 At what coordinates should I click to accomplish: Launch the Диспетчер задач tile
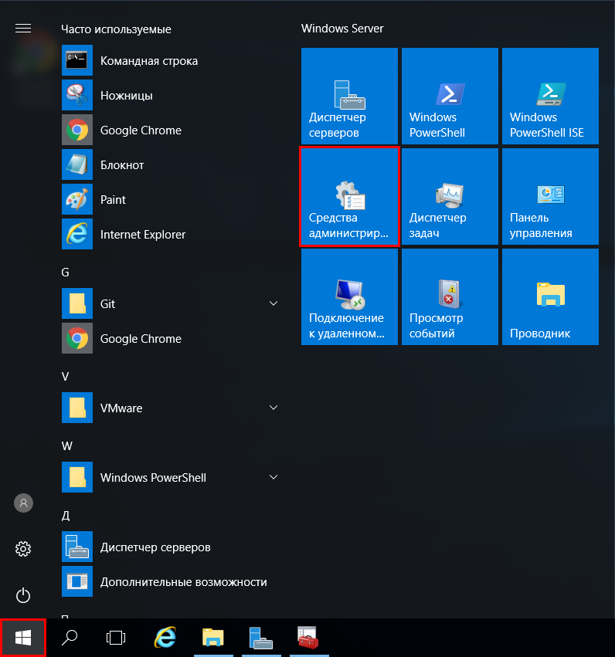[x=450, y=197]
